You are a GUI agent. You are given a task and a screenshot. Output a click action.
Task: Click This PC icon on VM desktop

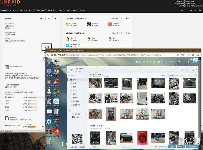point(49,61)
